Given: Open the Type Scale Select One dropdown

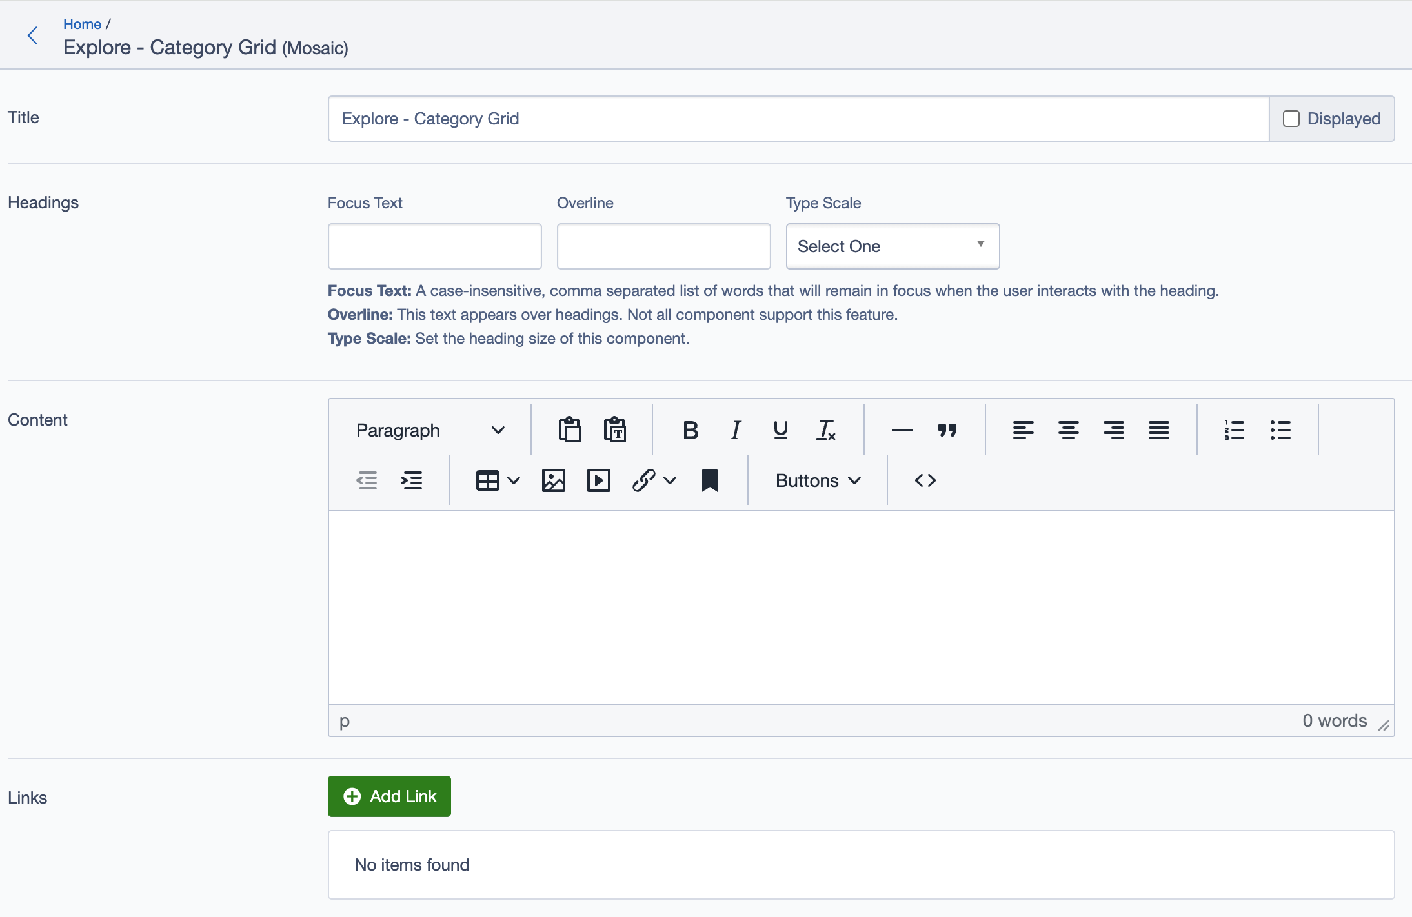Looking at the screenshot, I should click(892, 246).
